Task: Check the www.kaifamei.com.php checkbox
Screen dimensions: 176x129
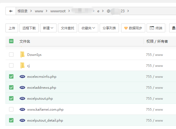Action: point(11,109)
